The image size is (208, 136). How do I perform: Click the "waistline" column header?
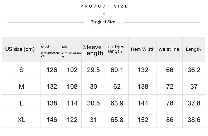pyautogui.click(x=169, y=49)
